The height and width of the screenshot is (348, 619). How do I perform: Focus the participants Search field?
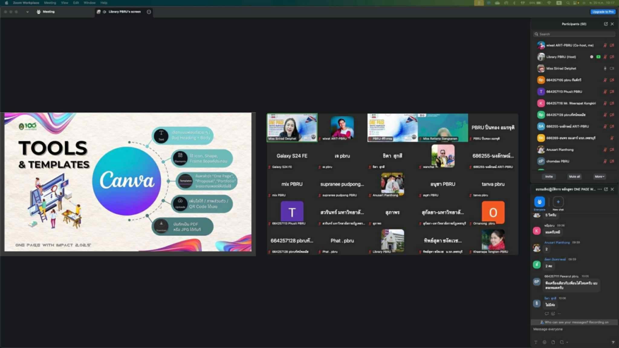click(x=574, y=34)
